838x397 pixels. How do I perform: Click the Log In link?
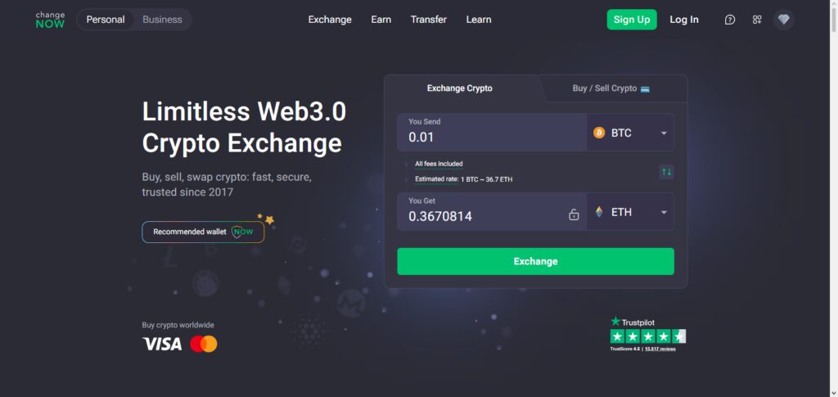[684, 20]
